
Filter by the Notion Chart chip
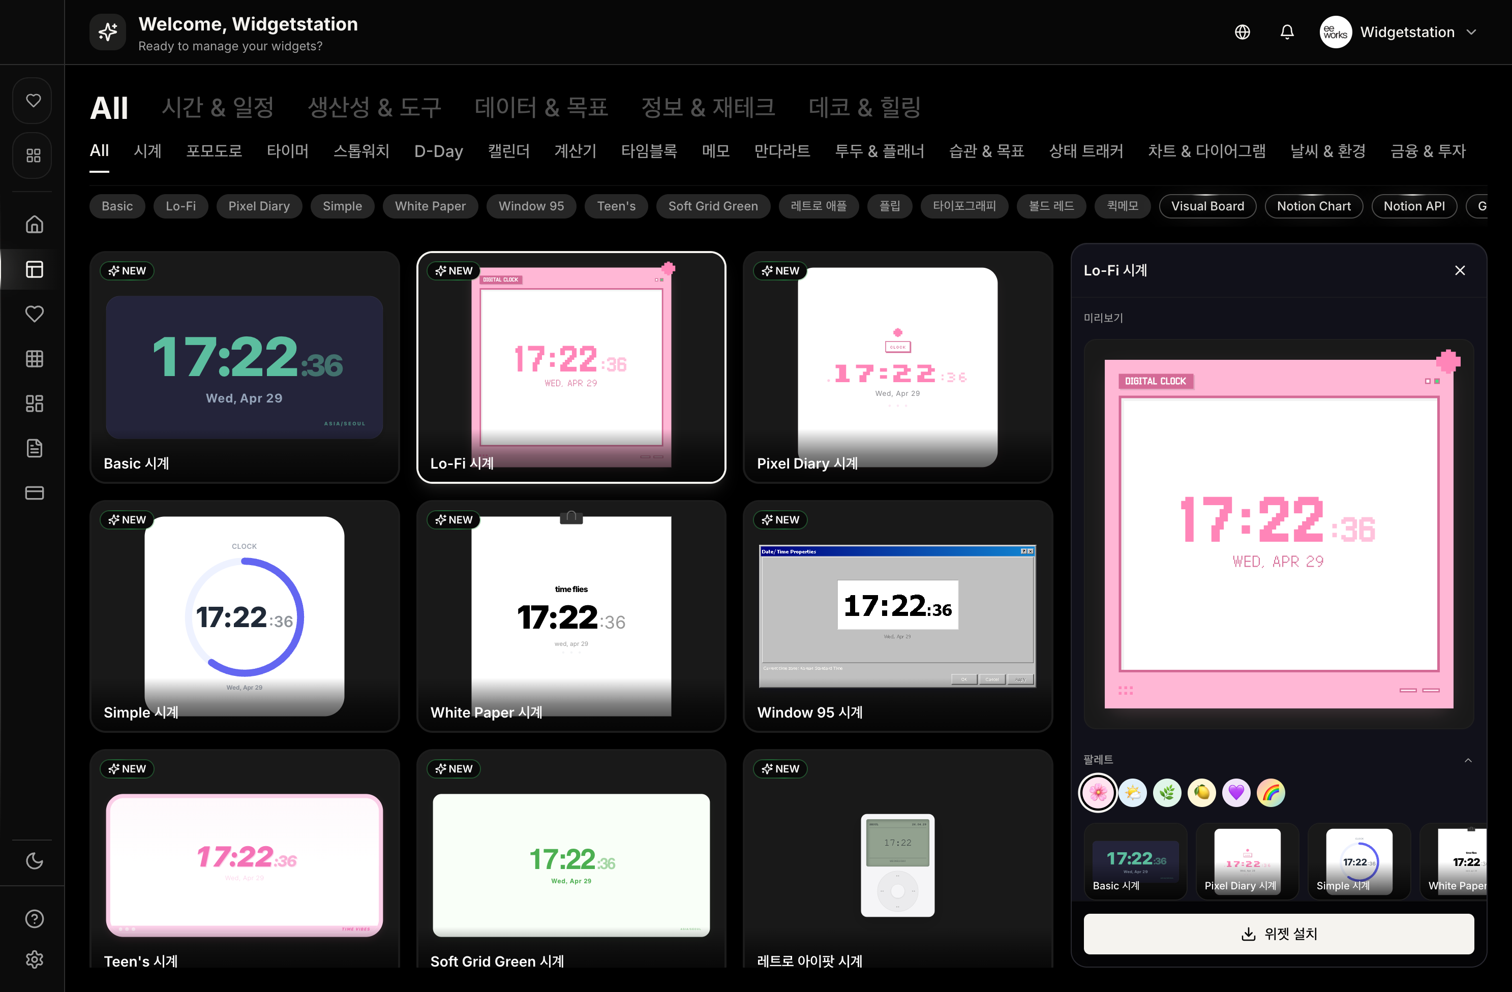(x=1314, y=206)
